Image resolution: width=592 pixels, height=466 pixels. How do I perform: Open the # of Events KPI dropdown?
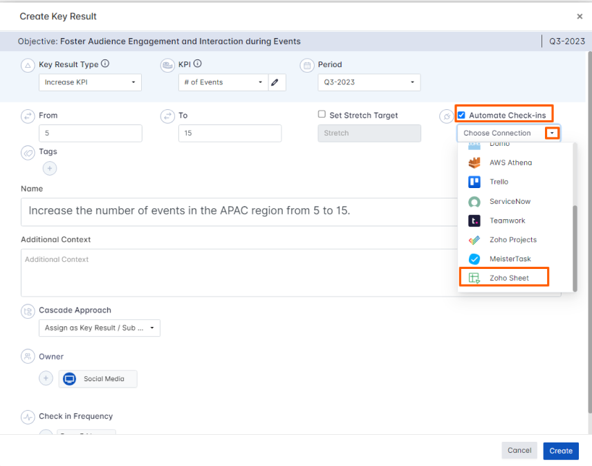(223, 82)
